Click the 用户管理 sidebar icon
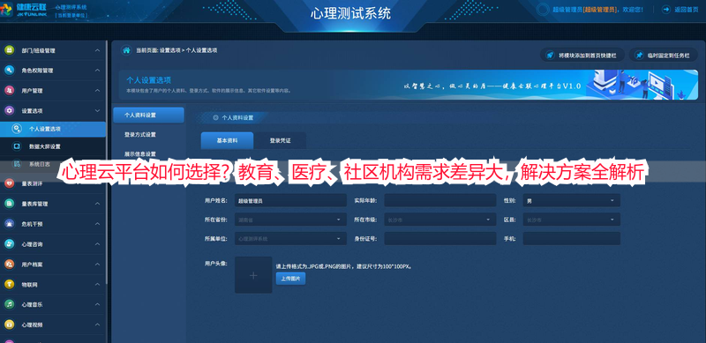706x343 pixels. [x=9, y=91]
